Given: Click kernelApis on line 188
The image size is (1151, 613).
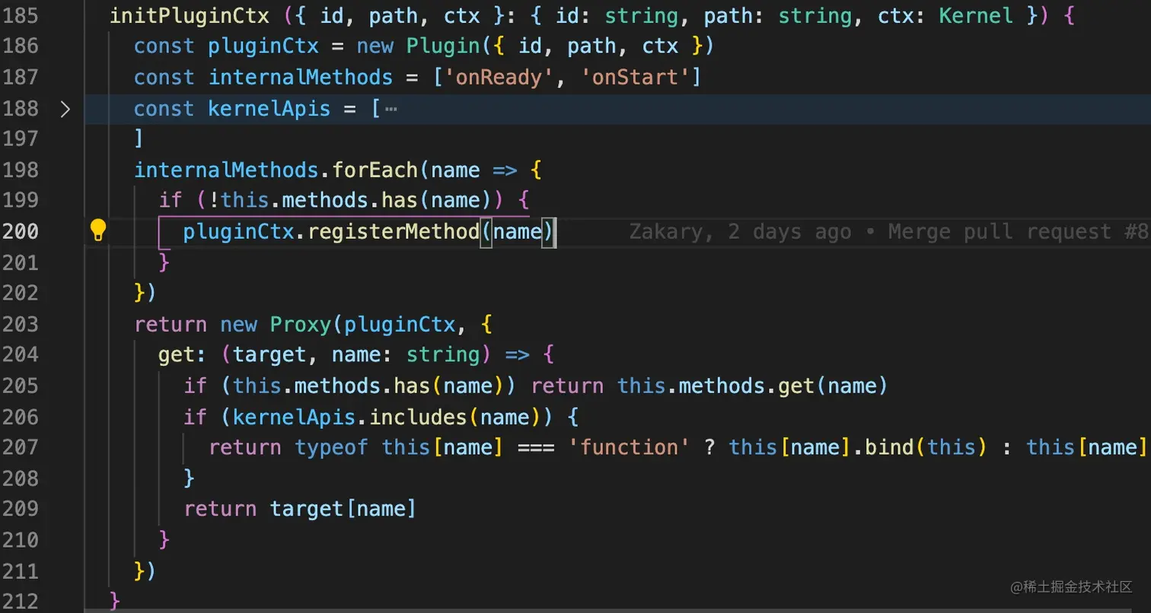Looking at the screenshot, I should (269, 109).
